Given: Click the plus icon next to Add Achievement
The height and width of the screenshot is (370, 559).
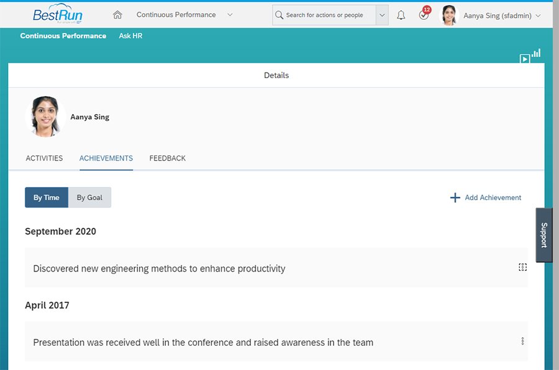Looking at the screenshot, I should (455, 197).
